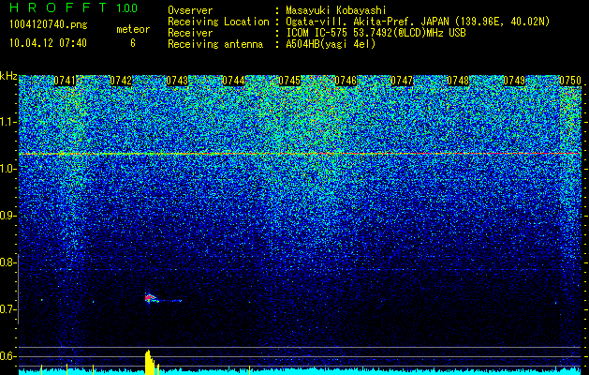This screenshot has width=589, height=375.
Task: Click the 0750 time marker
Action: [570, 81]
